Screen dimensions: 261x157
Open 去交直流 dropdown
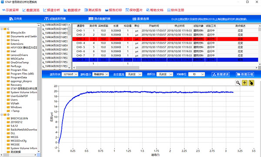pyautogui.click(x=134, y=74)
